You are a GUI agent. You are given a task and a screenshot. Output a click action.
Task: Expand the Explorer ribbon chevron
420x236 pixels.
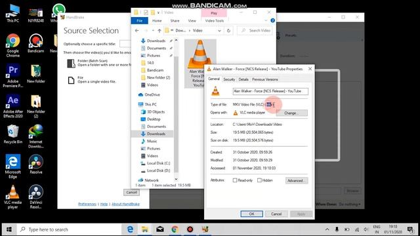pos(266,20)
